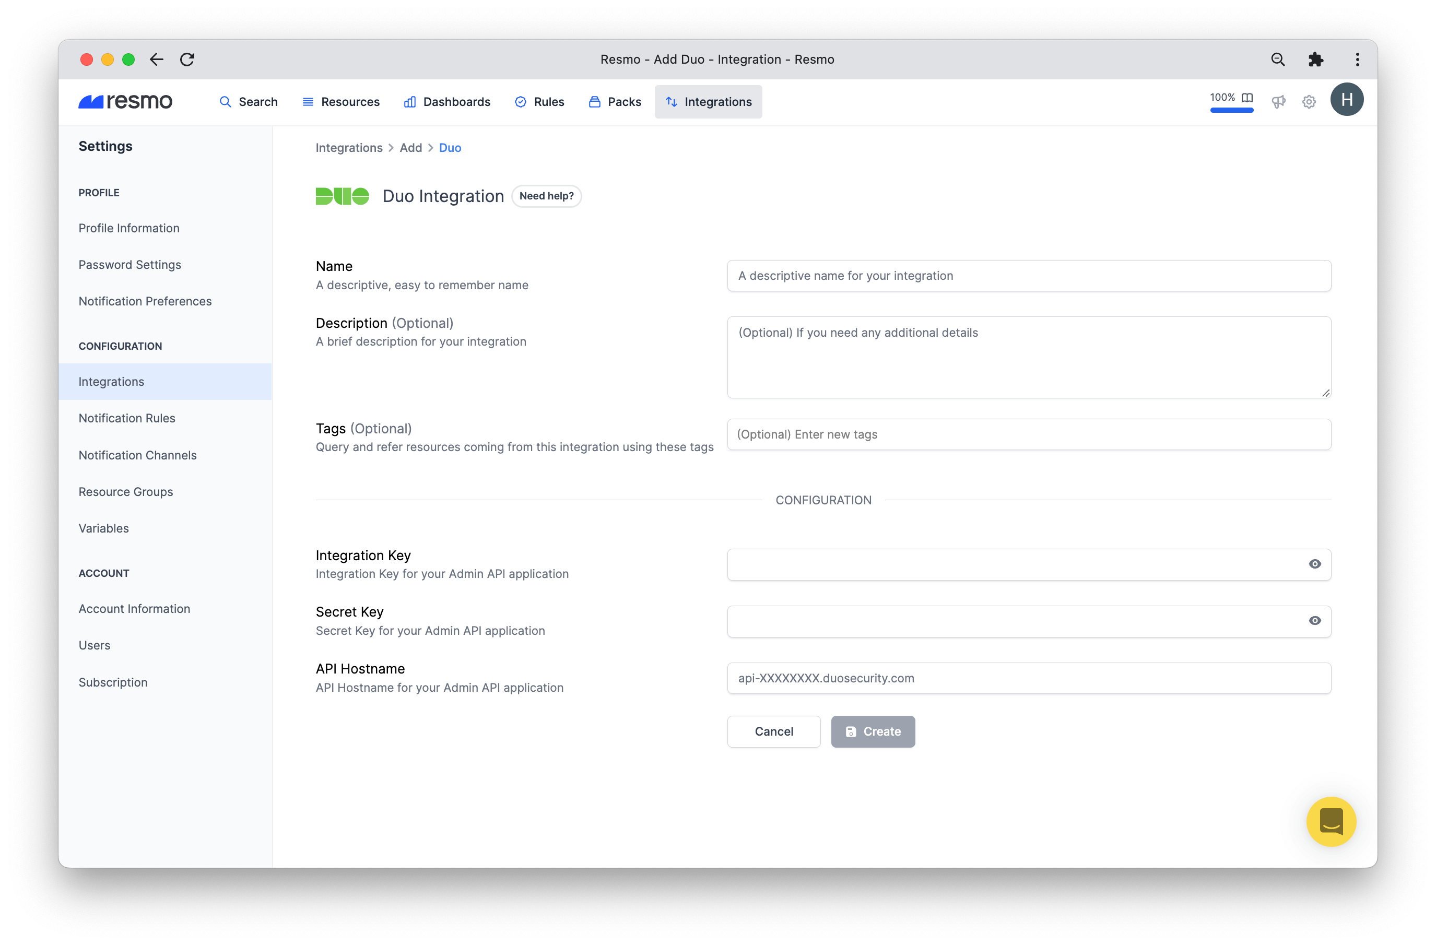Image resolution: width=1436 pixels, height=945 pixels.
Task: Open the Search nav item
Action: [x=249, y=101]
